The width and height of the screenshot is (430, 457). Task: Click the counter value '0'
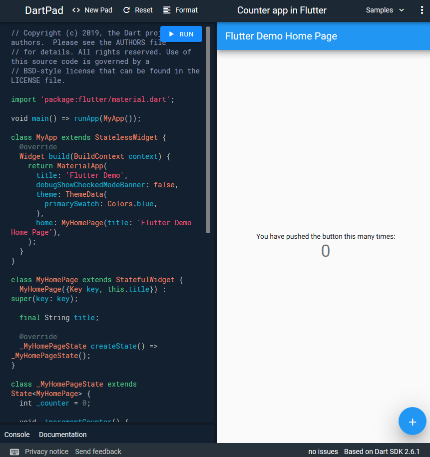click(325, 251)
